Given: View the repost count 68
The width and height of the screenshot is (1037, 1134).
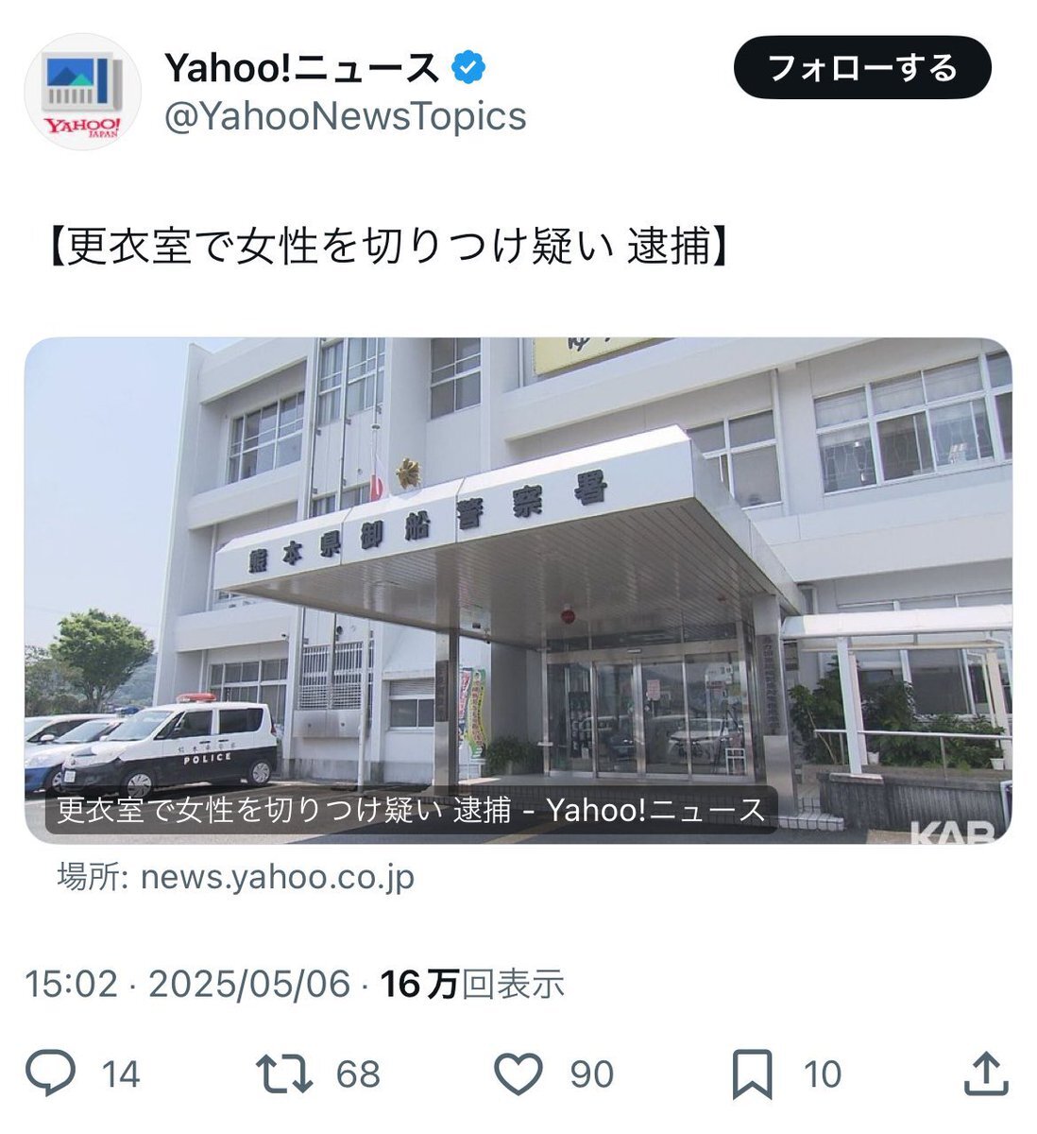Looking at the screenshot, I should [x=358, y=1074].
